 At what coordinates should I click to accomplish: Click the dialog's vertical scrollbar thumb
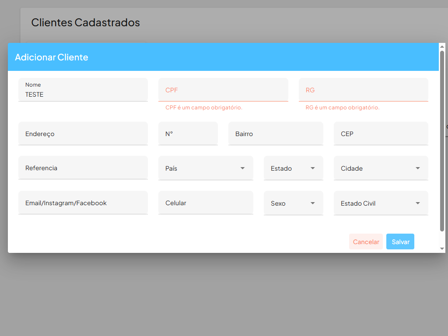[442, 140]
